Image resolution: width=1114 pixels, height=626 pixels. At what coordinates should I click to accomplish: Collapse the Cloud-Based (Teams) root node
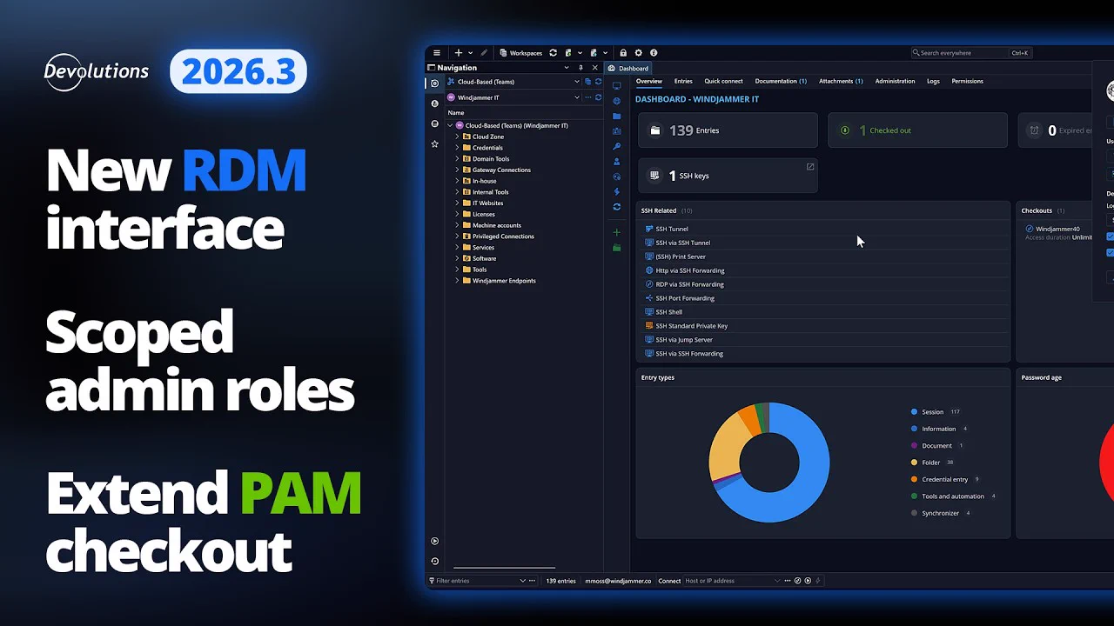(450, 125)
